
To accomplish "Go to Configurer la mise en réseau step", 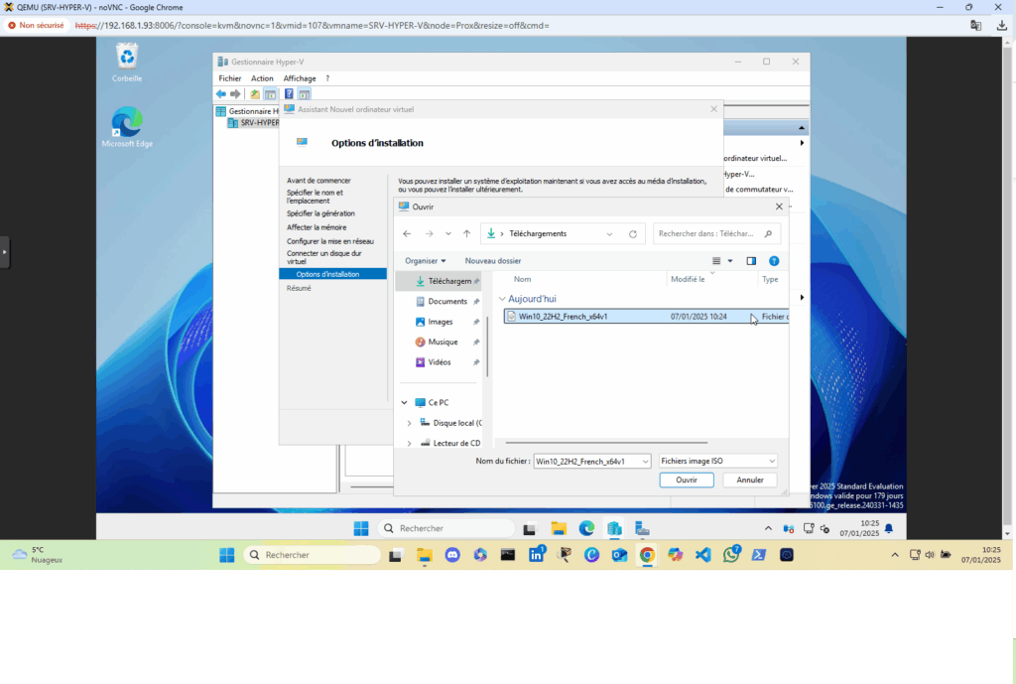I will click(330, 241).
